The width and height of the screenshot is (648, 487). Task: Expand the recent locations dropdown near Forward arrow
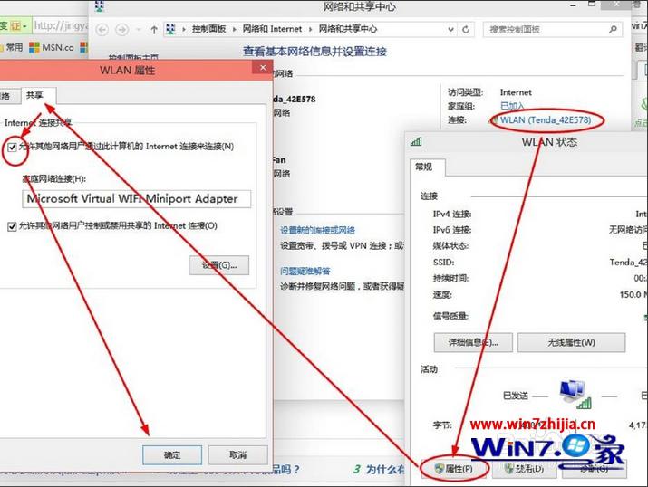click(139, 30)
